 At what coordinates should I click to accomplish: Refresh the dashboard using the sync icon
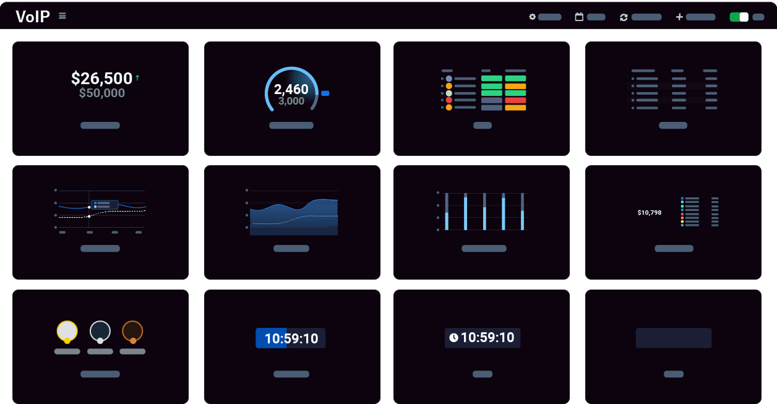(x=624, y=17)
